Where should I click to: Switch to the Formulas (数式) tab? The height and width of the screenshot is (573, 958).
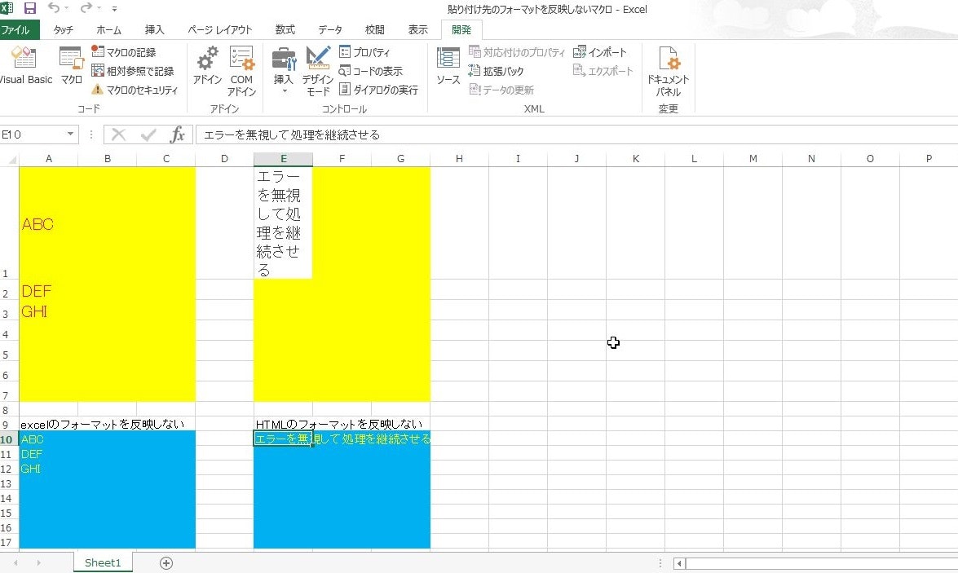[x=285, y=29]
